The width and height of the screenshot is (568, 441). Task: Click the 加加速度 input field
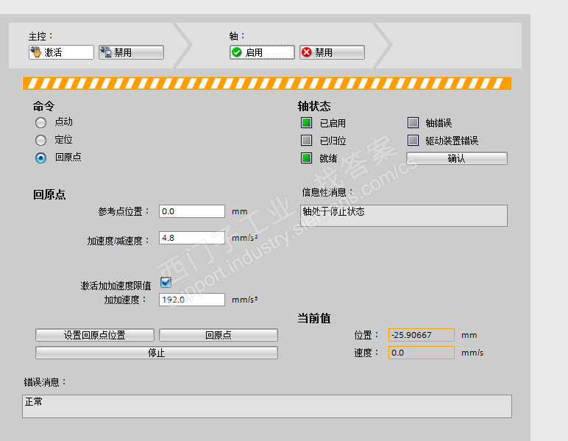192,300
